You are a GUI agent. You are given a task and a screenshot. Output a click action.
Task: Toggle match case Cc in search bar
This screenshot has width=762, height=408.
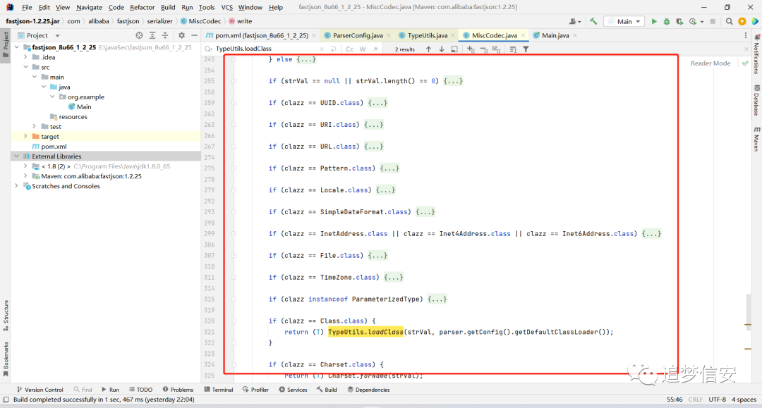(350, 49)
